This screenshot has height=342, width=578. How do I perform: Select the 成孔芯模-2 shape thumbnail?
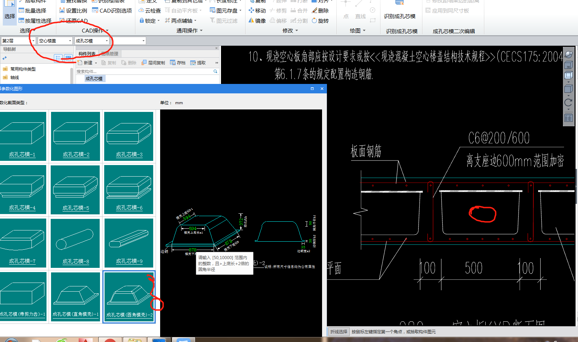coord(76,136)
